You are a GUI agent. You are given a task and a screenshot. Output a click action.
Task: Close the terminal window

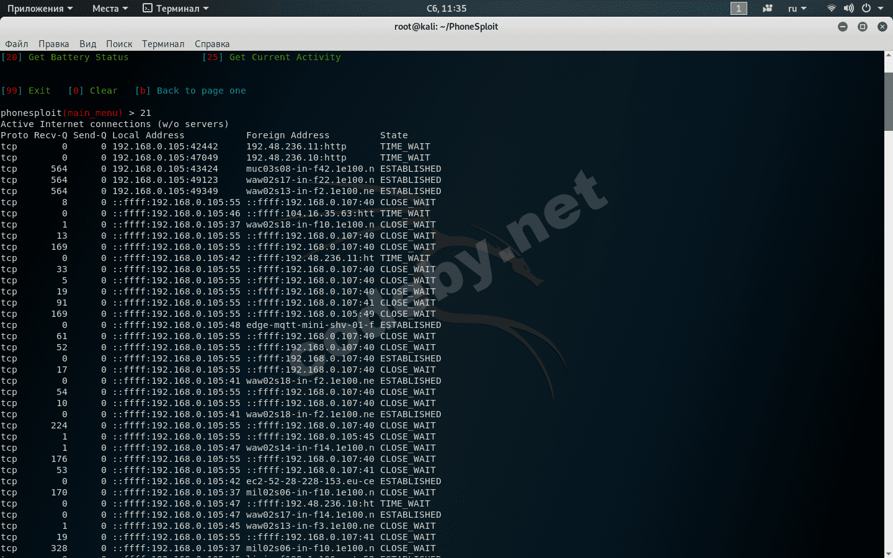tap(882, 27)
